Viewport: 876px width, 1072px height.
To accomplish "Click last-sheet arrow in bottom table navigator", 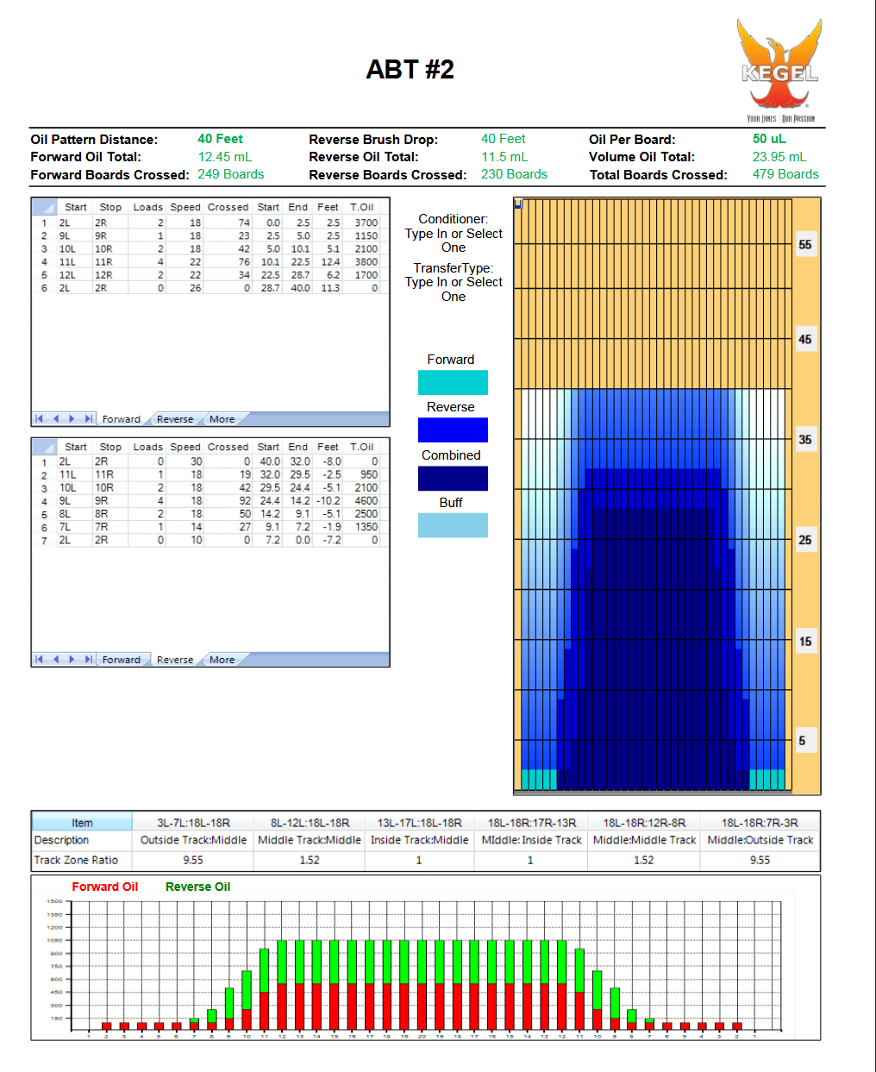I will point(88,660).
